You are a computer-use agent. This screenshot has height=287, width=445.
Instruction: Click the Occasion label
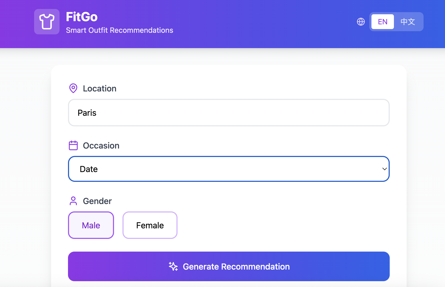click(101, 146)
